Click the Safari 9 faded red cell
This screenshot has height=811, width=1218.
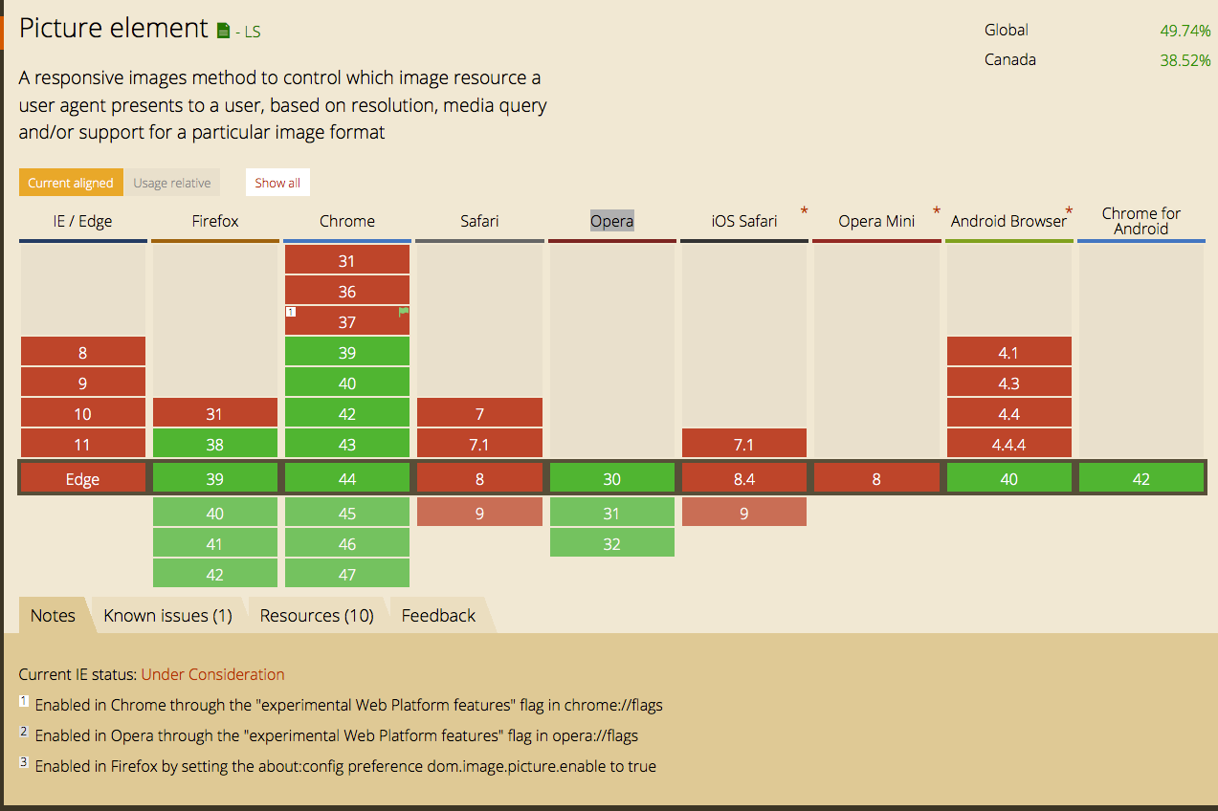pyautogui.click(x=479, y=513)
